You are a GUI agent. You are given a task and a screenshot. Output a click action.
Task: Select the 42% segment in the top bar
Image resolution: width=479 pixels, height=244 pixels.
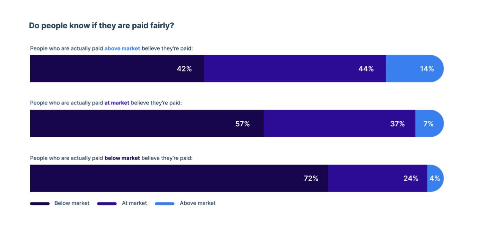click(117, 69)
